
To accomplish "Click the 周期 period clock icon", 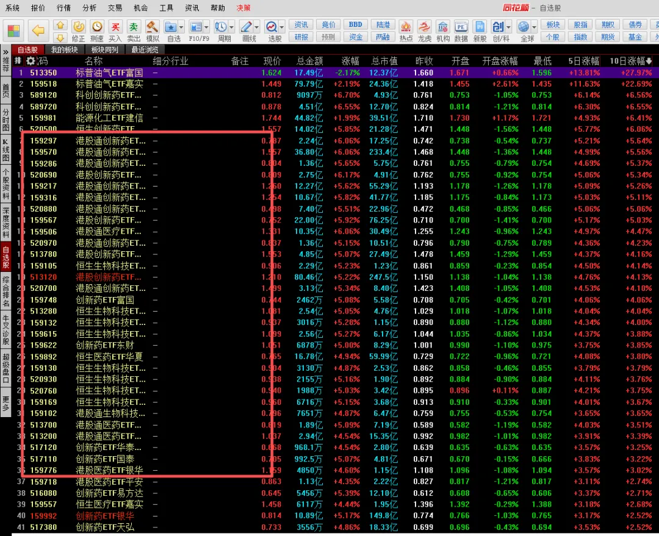I will pyautogui.click(x=221, y=27).
